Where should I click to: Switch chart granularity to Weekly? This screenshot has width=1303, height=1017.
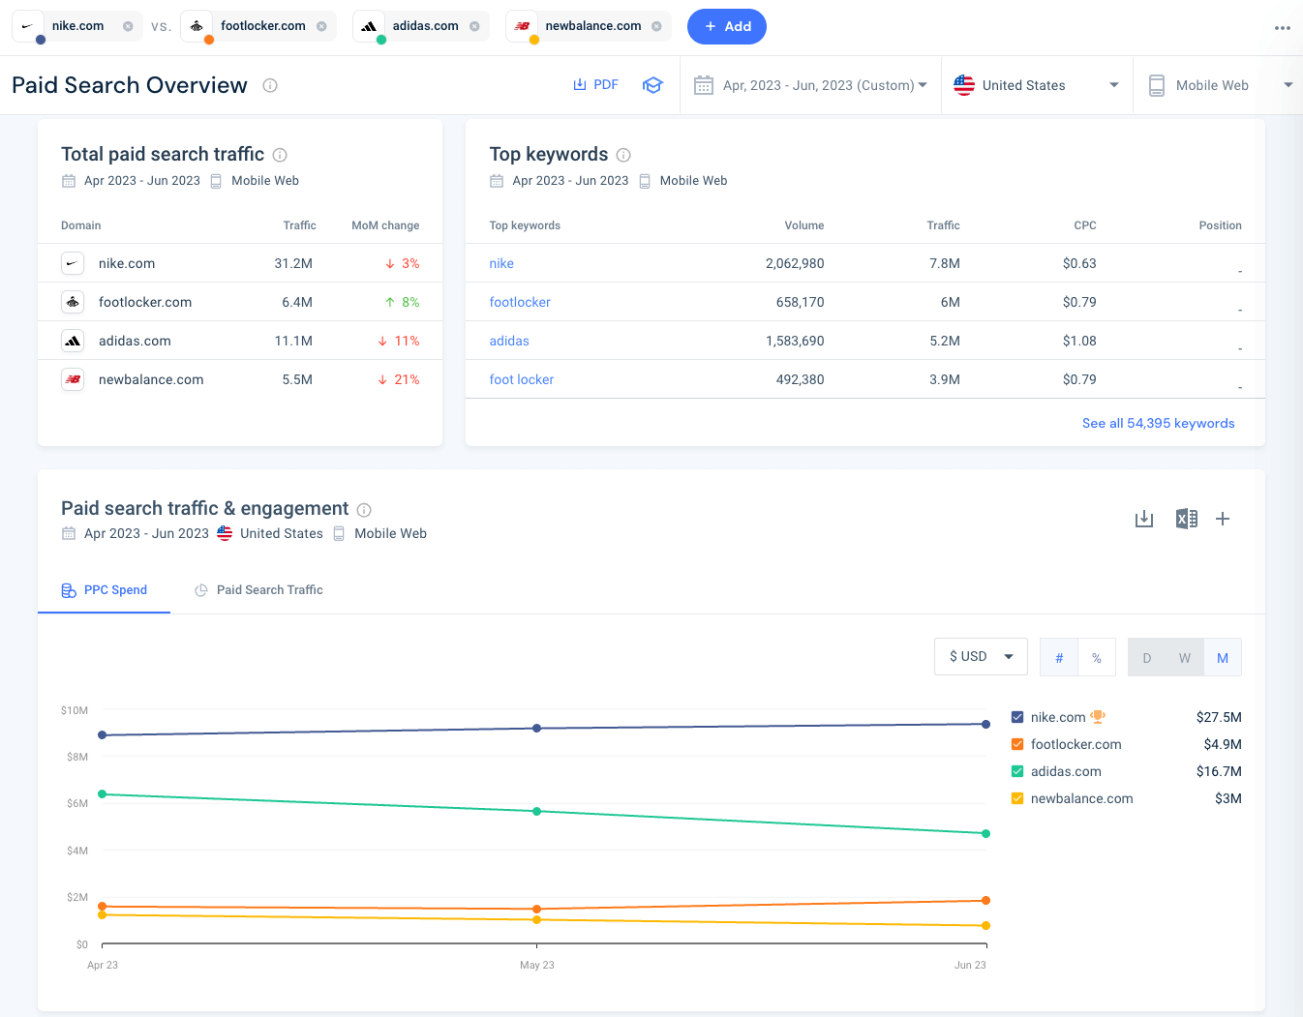tap(1185, 657)
